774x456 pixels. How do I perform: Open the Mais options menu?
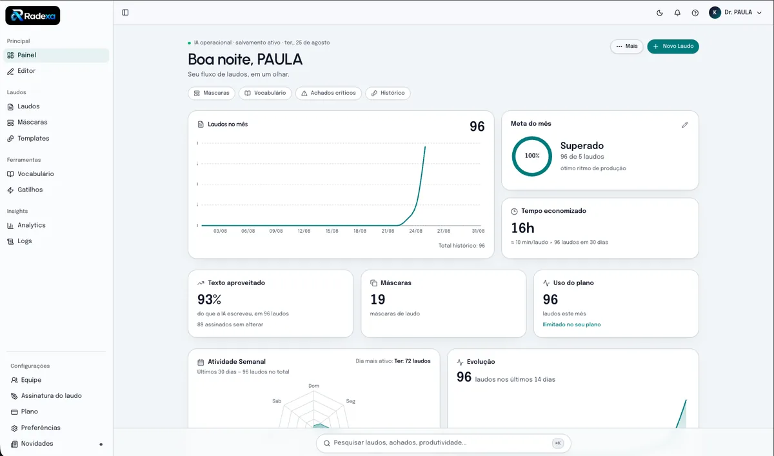click(626, 46)
